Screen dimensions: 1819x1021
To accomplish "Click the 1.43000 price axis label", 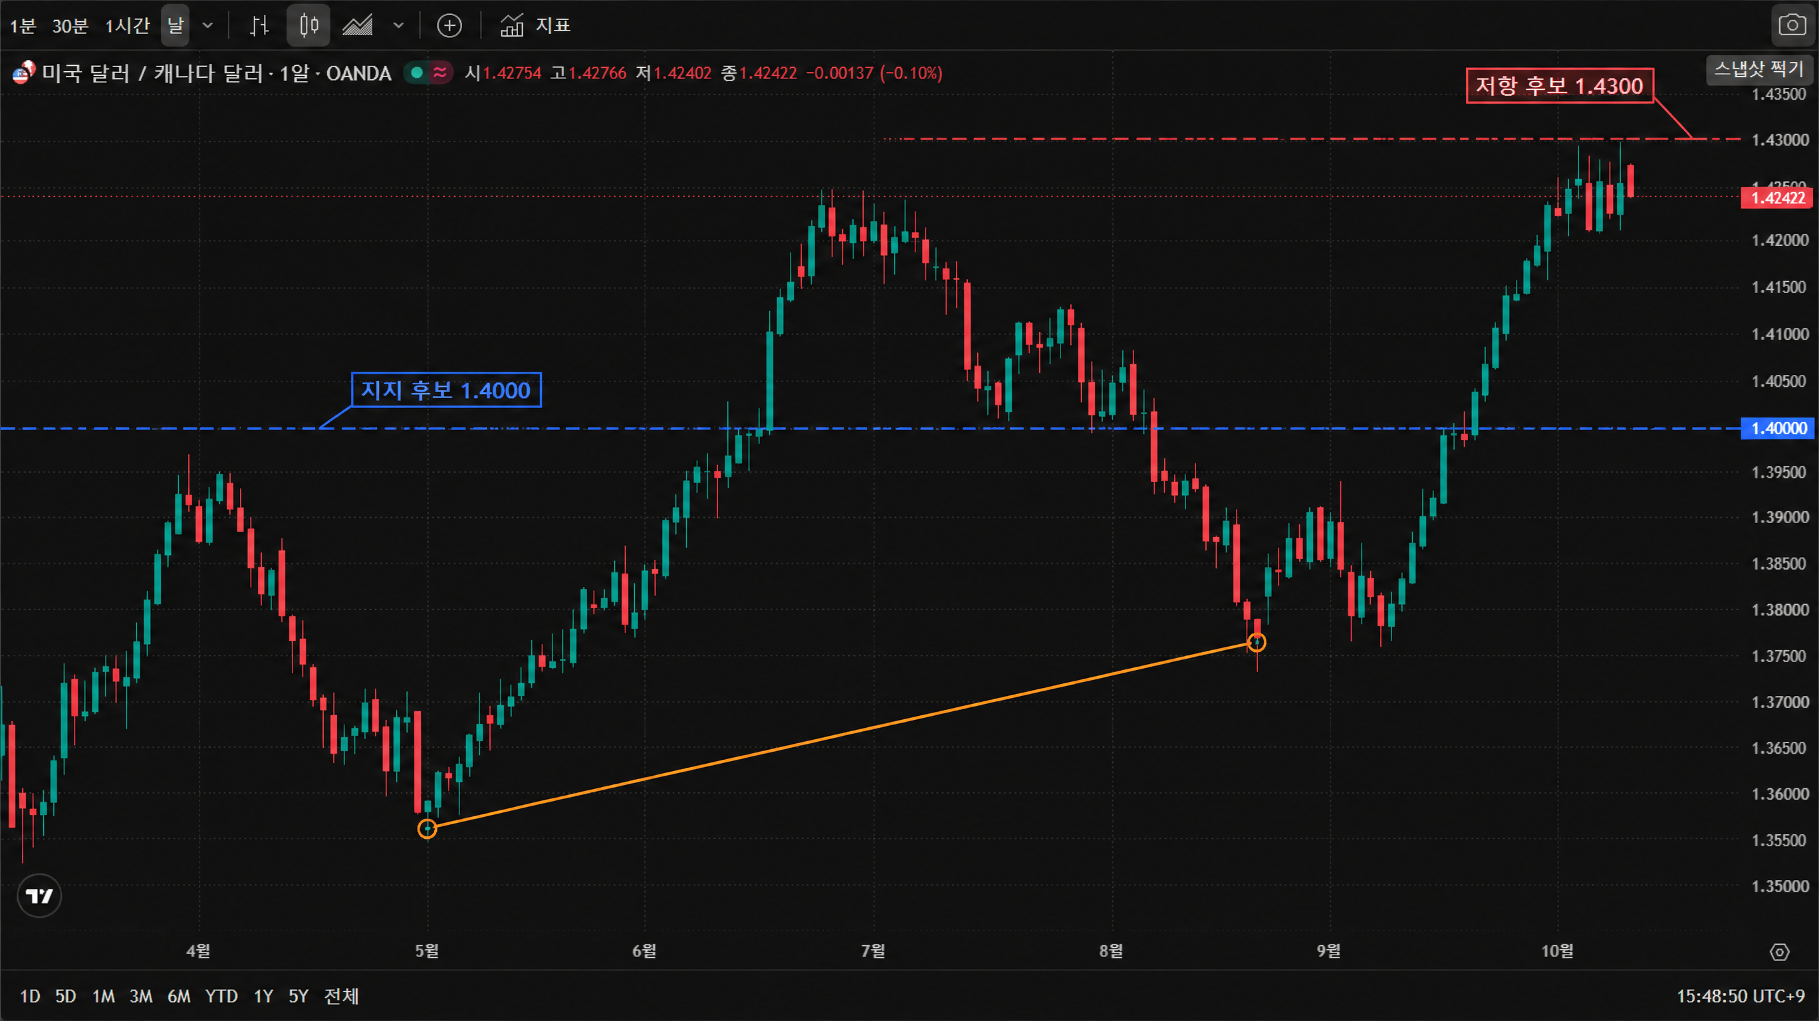I will coord(1780,140).
